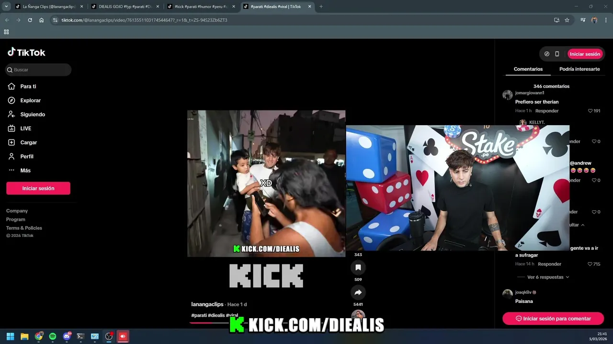Reload the page in Chrome

click(30, 20)
